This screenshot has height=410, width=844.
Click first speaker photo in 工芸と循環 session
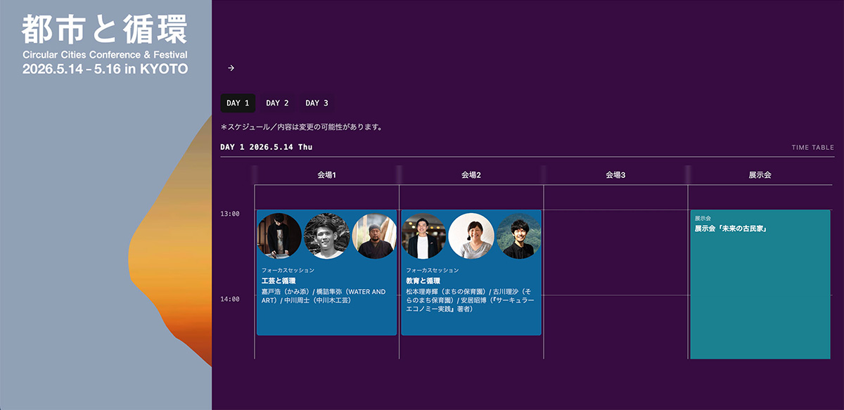[x=279, y=236]
